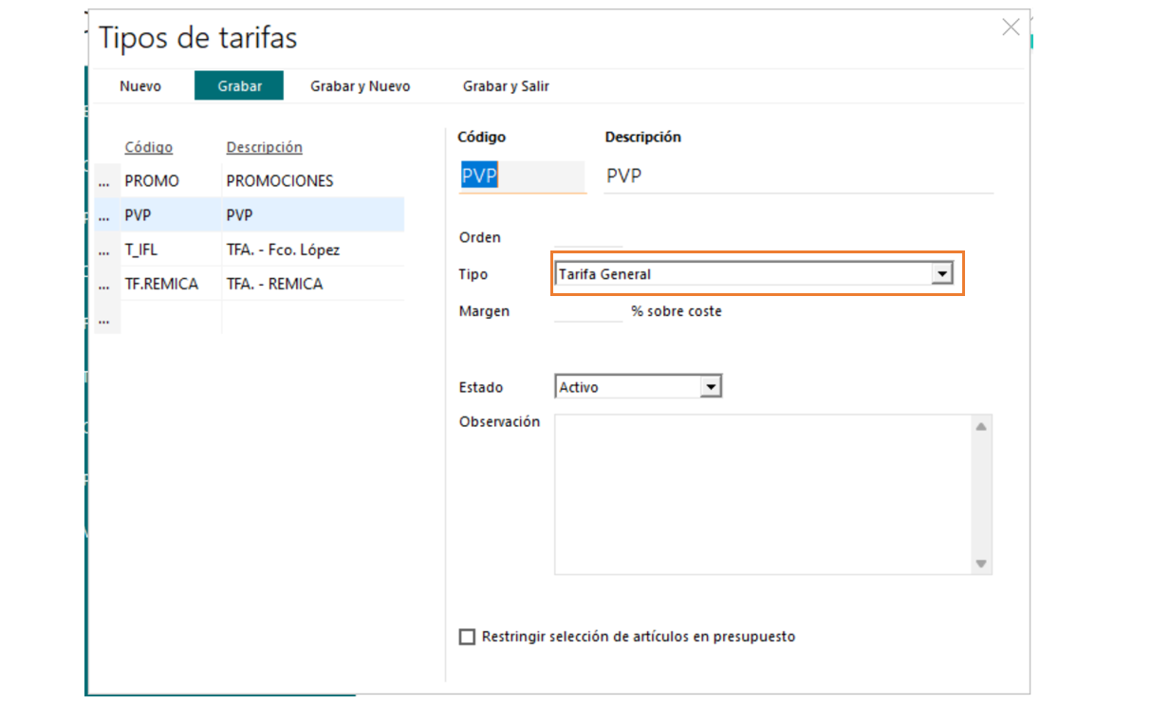Close the Tipos de tarifas dialog

1011,28
